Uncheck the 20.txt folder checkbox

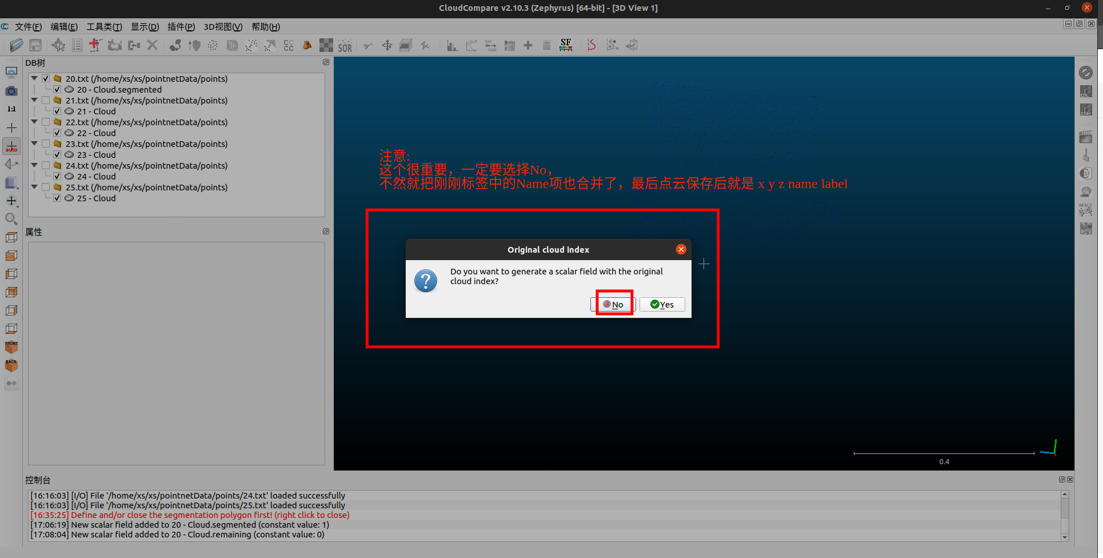(x=46, y=78)
